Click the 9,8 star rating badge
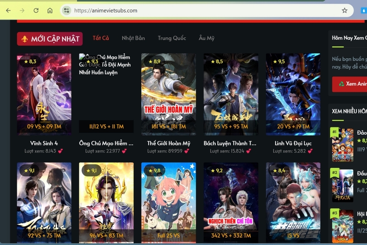 point(154,171)
